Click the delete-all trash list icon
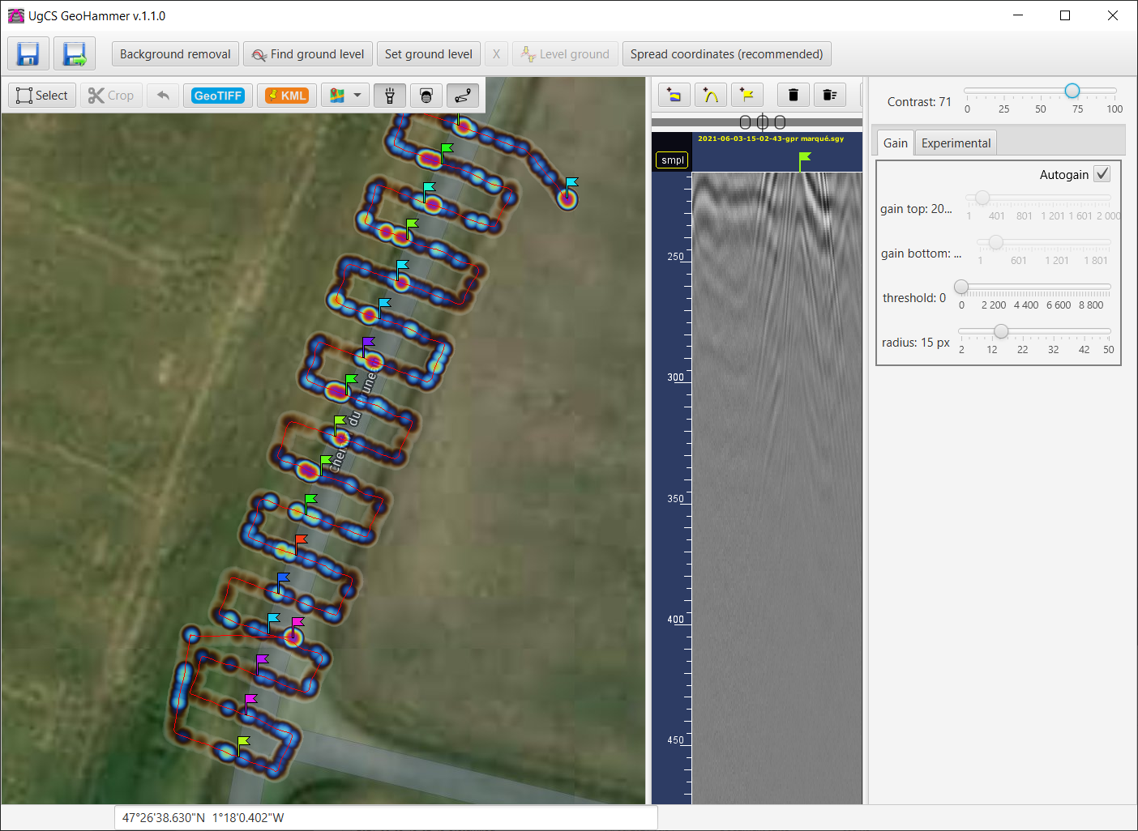1138x831 pixels. click(x=829, y=96)
